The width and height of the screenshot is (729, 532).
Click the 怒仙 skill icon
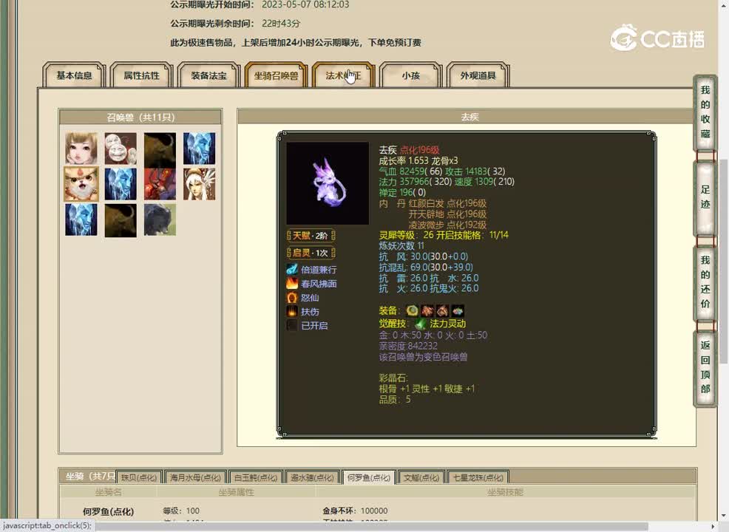click(x=292, y=297)
